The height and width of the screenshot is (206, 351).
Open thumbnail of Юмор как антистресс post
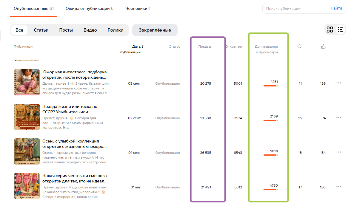click(x=27, y=82)
